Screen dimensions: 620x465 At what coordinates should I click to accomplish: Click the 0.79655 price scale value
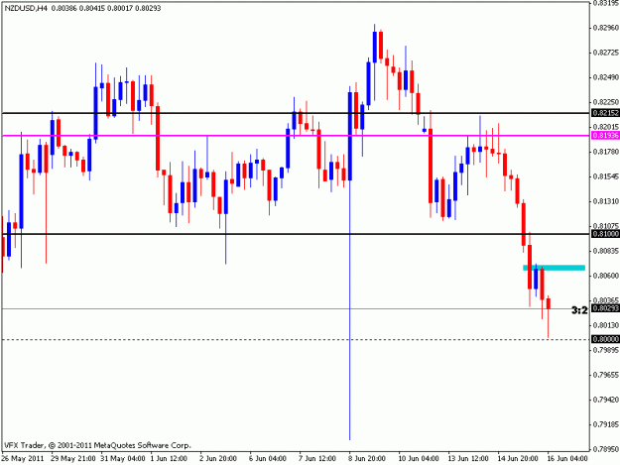click(606, 375)
